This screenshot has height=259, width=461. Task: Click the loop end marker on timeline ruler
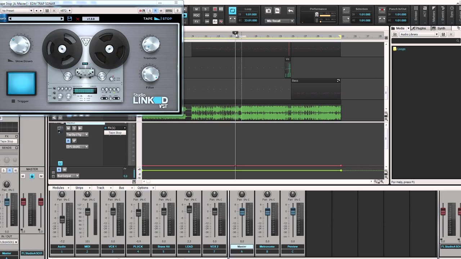(340, 36)
